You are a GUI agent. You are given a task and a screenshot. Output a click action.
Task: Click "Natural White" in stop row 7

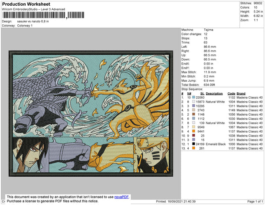click(x=215, y=123)
